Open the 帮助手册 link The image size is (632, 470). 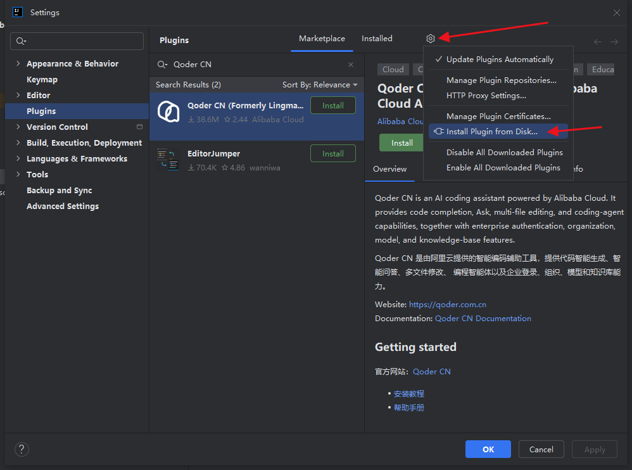point(408,407)
